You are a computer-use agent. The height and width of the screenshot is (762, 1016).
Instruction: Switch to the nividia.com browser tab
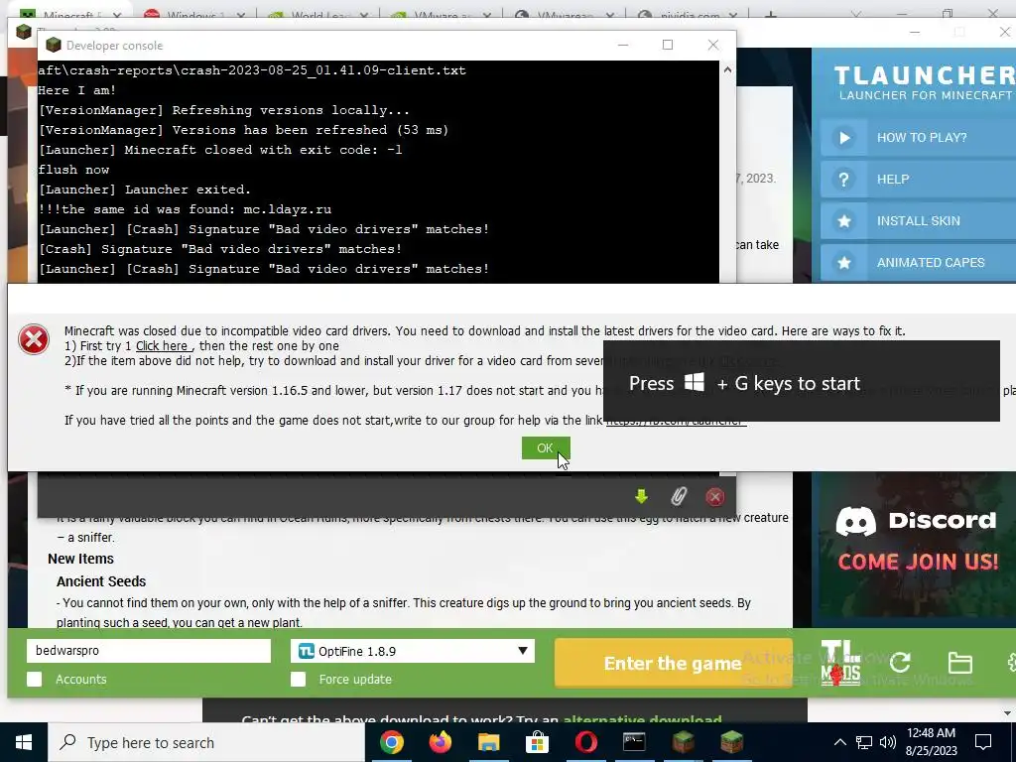tap(689, 15)
